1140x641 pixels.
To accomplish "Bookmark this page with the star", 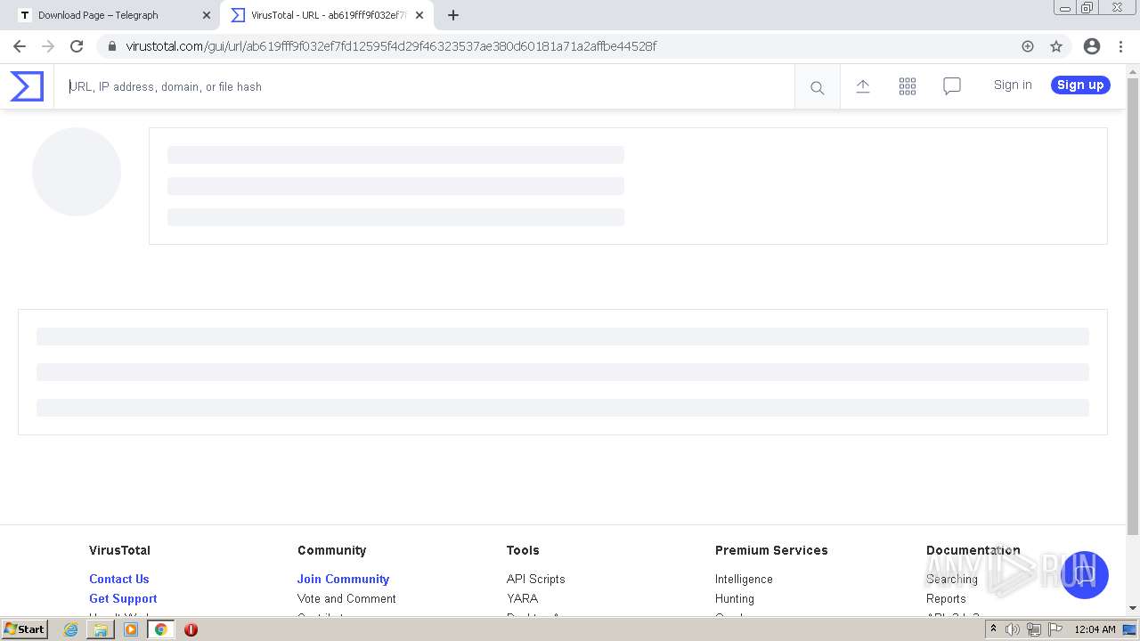I will [x=1056, y=46].
